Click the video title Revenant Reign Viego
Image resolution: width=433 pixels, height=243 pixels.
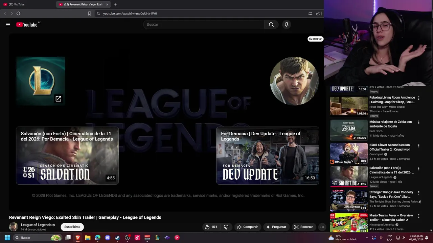click(85, 217)
